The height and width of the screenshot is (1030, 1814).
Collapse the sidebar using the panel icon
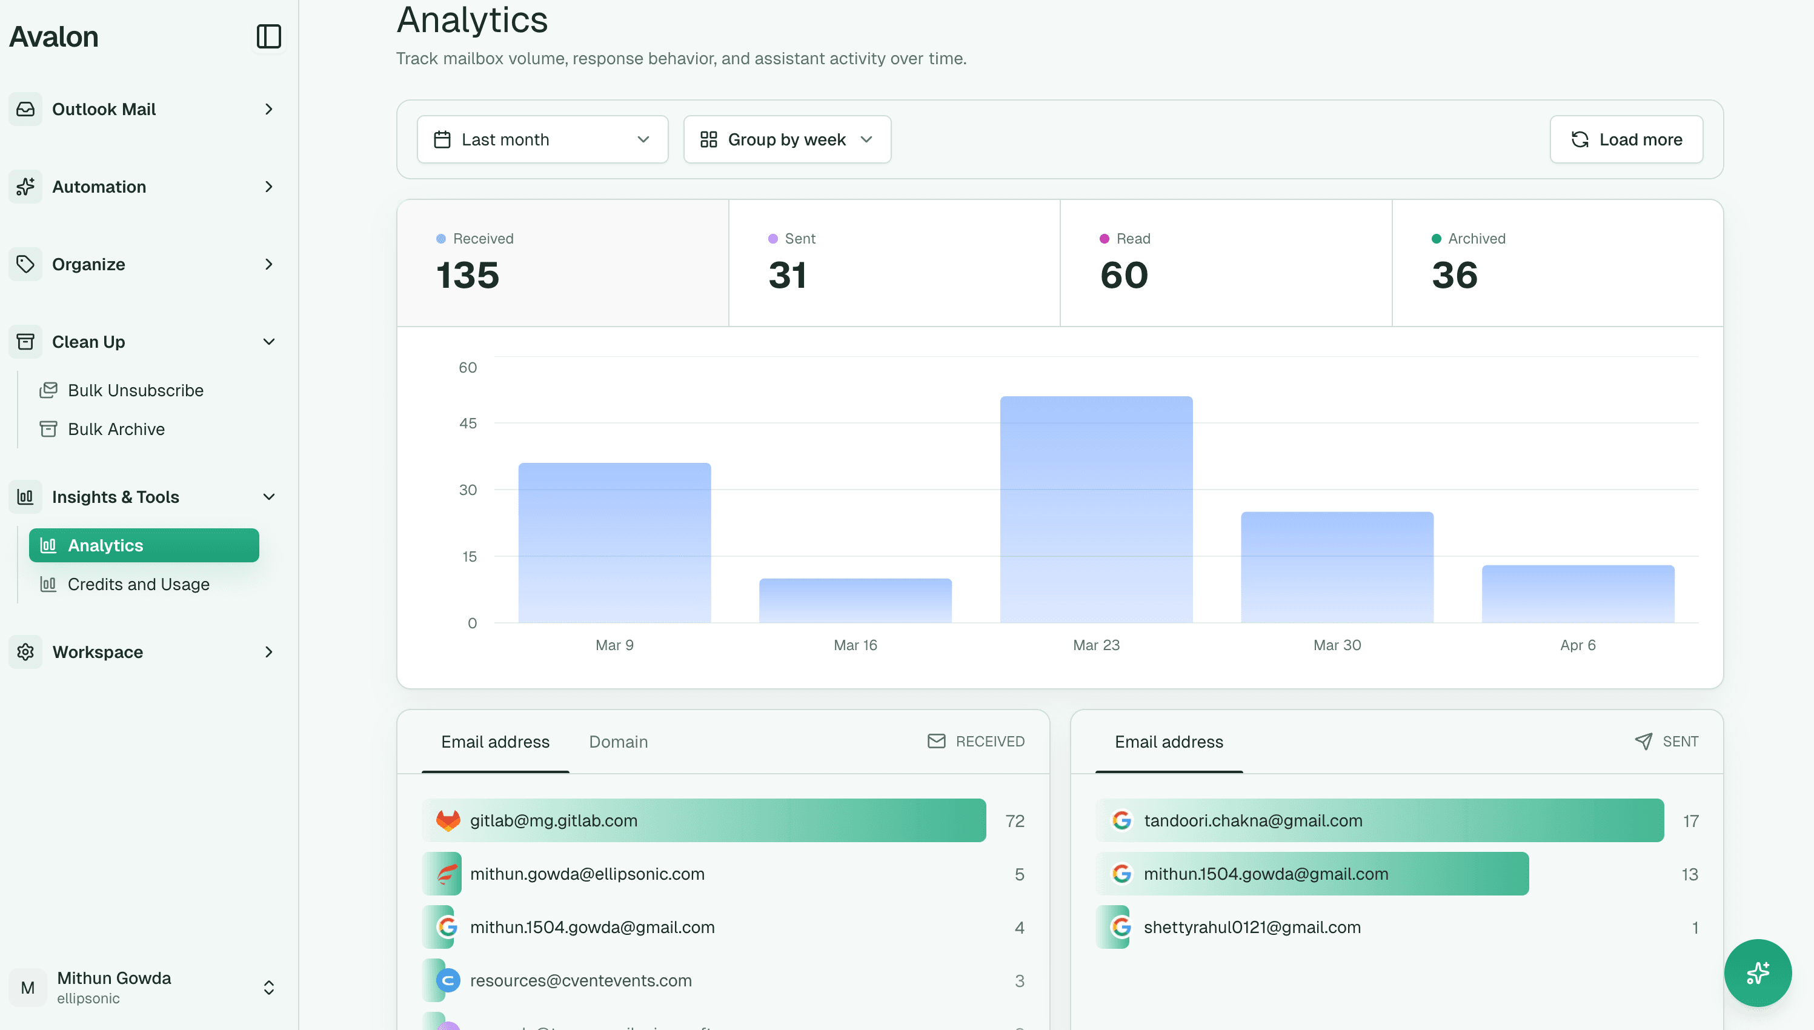pos(268,37)
